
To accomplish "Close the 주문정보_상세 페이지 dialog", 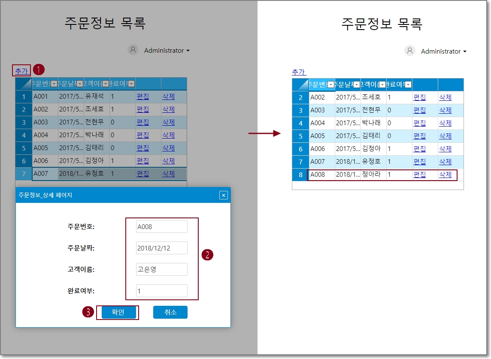I will point(223,195).
